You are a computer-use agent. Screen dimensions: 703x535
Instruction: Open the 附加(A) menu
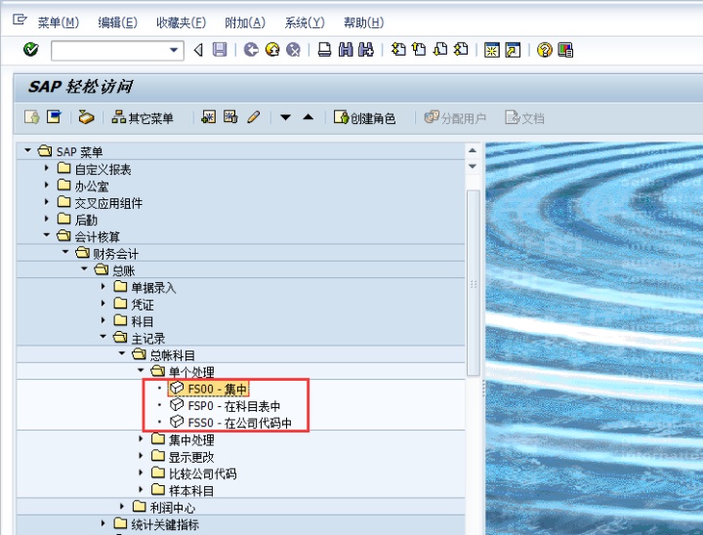point(245,22)
